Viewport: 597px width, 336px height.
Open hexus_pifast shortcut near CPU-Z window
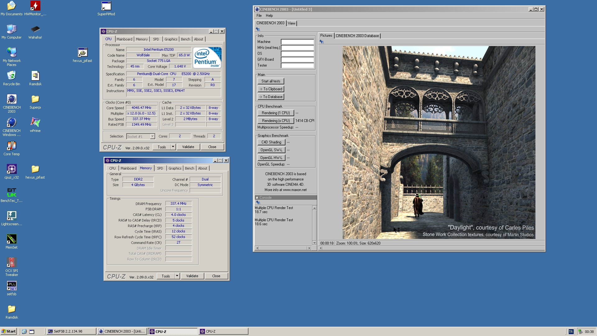coord(82,55)
